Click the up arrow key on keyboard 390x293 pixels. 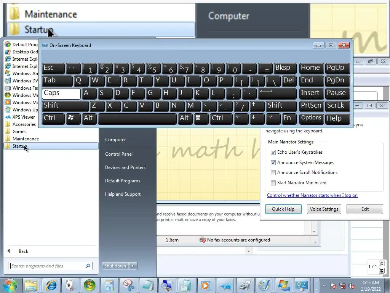click(x=257, y=106)
